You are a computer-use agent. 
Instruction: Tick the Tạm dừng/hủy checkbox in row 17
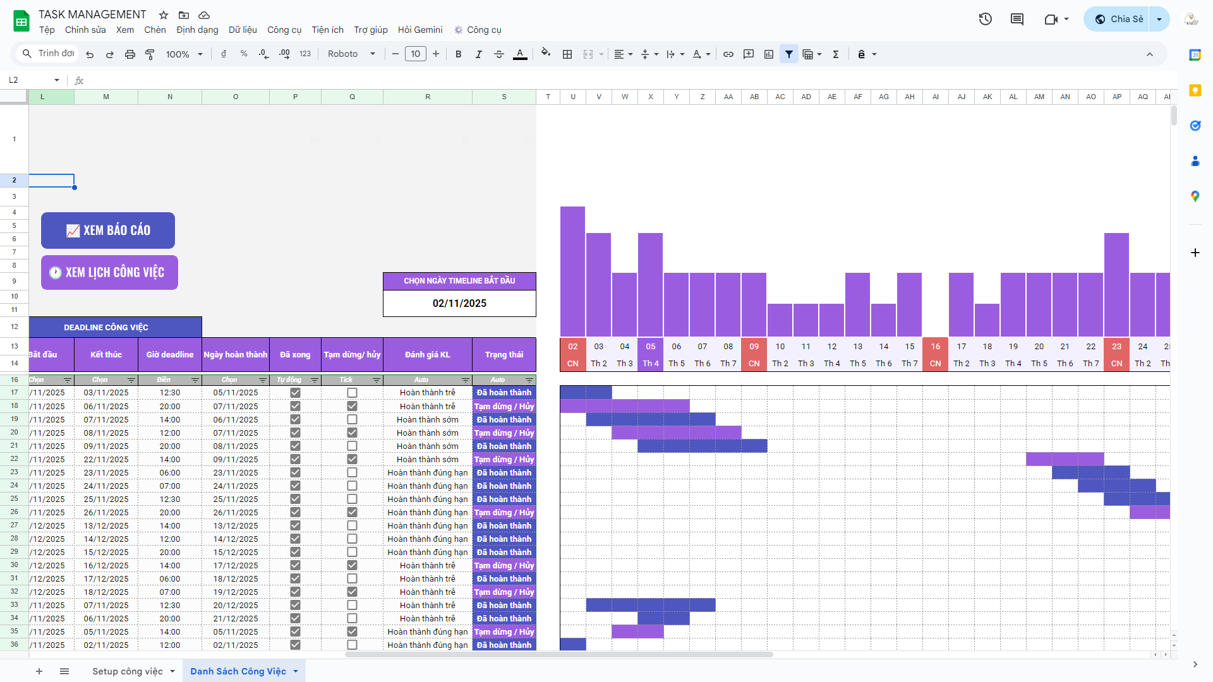[352, 393]
